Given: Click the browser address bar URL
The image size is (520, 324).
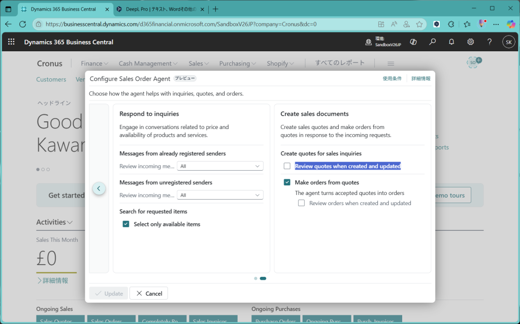Looking at the screenshot, I should (x=181, y=24).
